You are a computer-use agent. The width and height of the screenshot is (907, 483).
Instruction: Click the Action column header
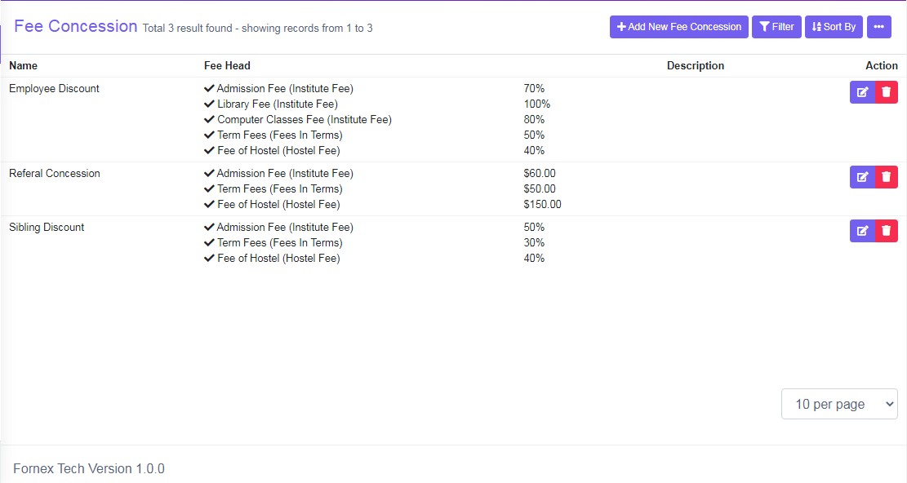(x=881, y=66)
